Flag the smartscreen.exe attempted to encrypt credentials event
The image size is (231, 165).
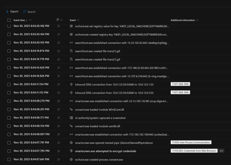coord(59,151)
